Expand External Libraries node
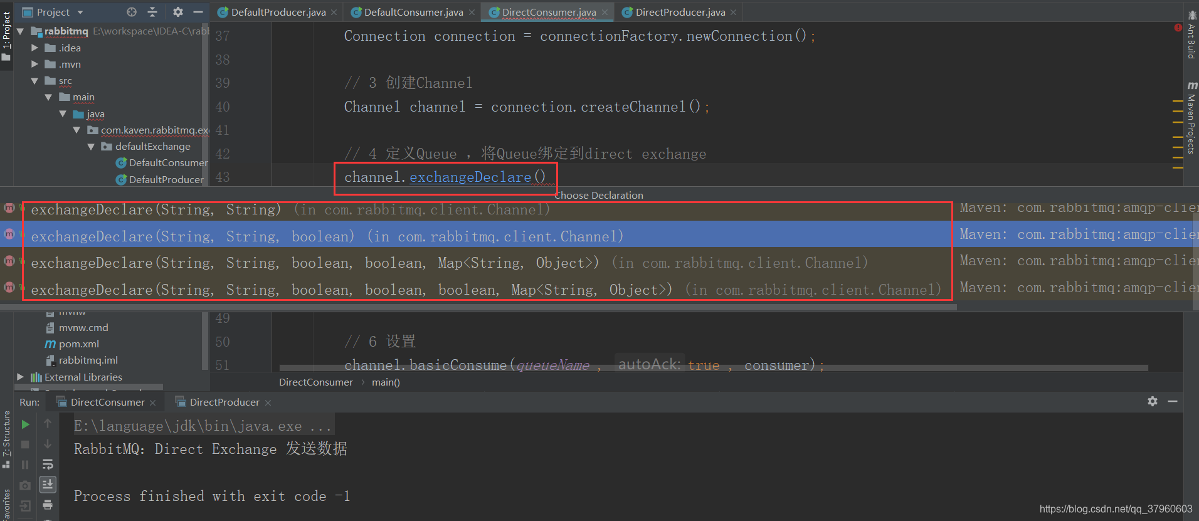 (20, 377)
